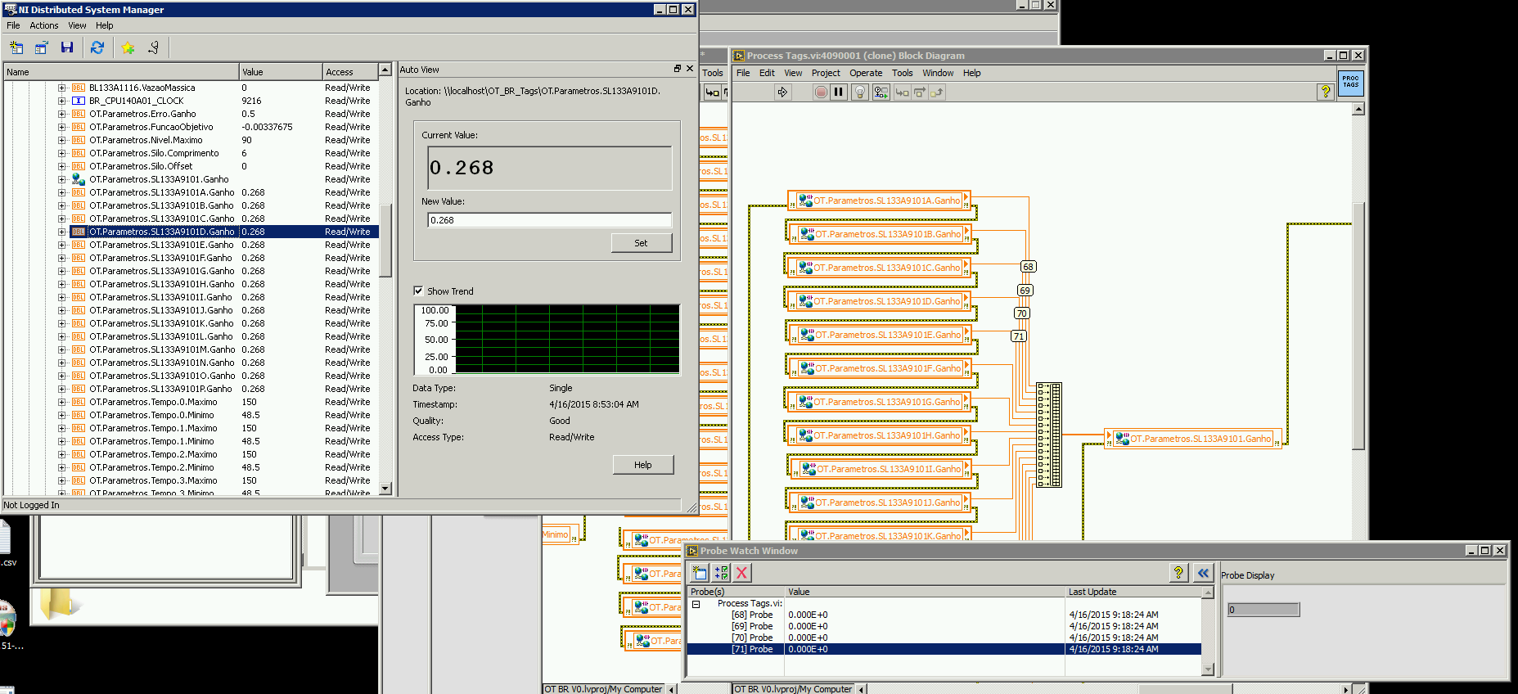This screenshot has height=694, width=1518.
Task: Click the help question mark in Probe Watch Window
Action: [x=1178, y=573]
